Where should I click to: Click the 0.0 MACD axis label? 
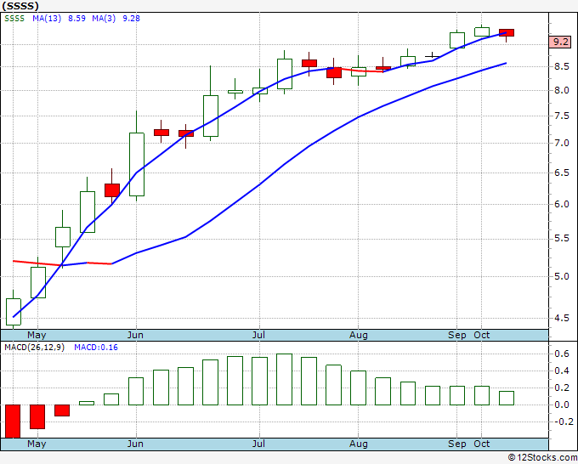coord(561,405)
